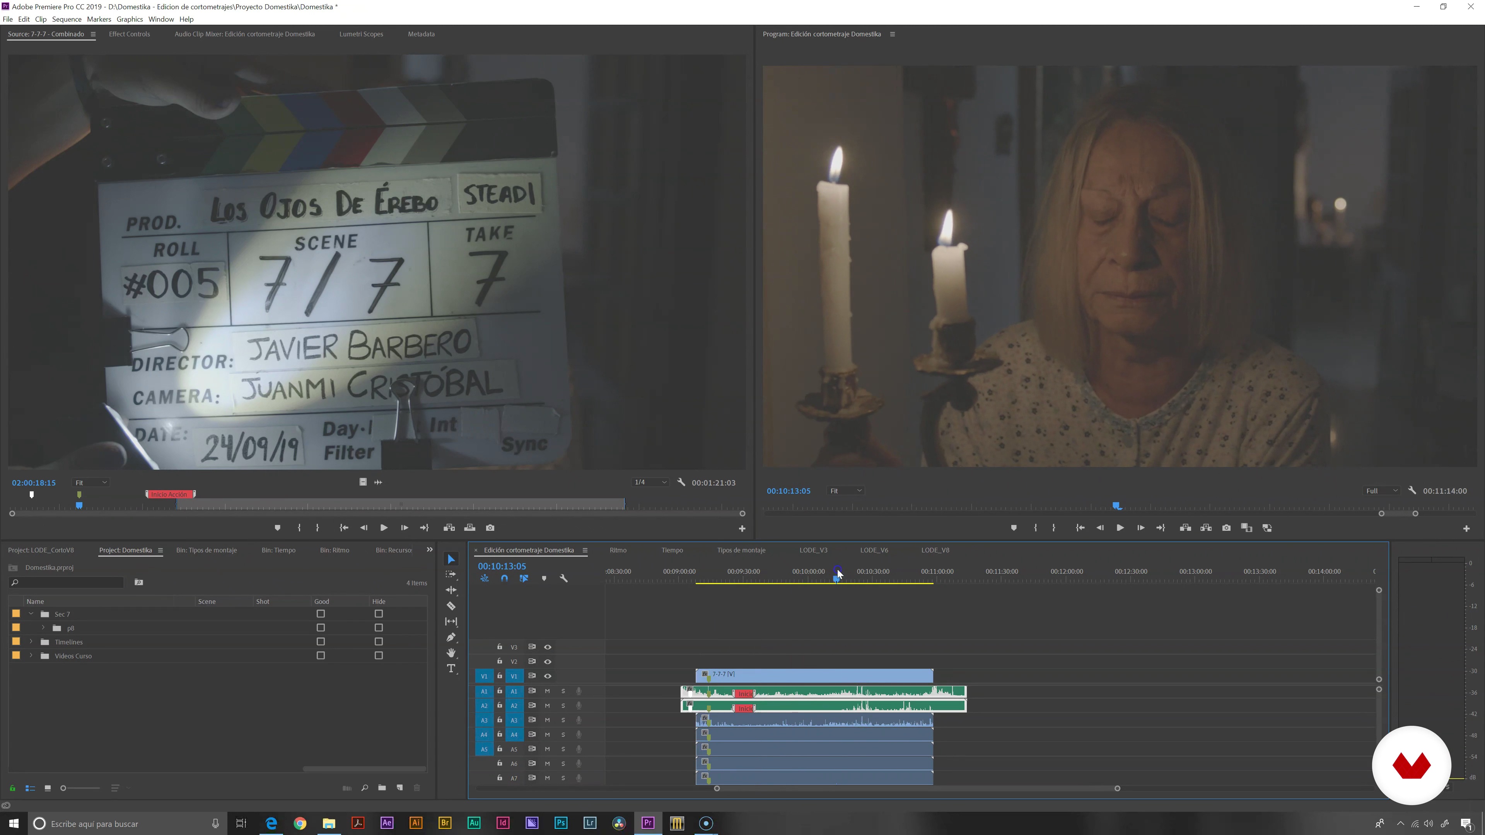Mute audio track A1
The width and height of the screenshot is (1485, 835).
[x=547, y=691]
